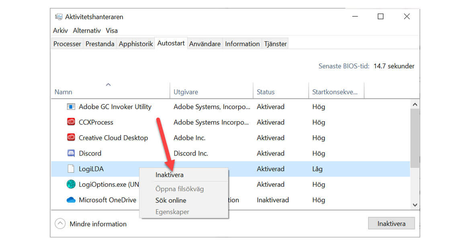Click the Adobe Inc. publisher cell
Image resolution: width=470 pixels, height=245 pixels.
click(190, 138)
